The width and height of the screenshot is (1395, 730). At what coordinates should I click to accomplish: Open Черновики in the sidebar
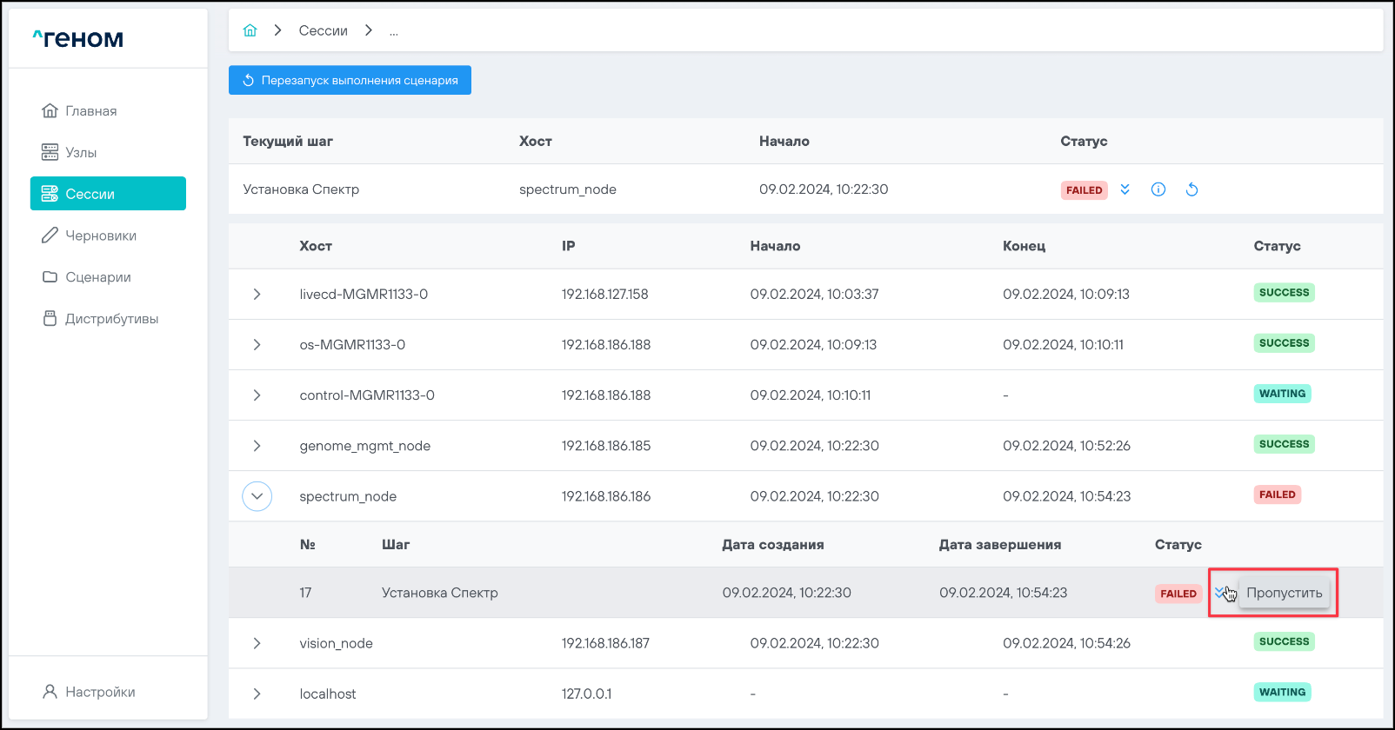point(100,236)
